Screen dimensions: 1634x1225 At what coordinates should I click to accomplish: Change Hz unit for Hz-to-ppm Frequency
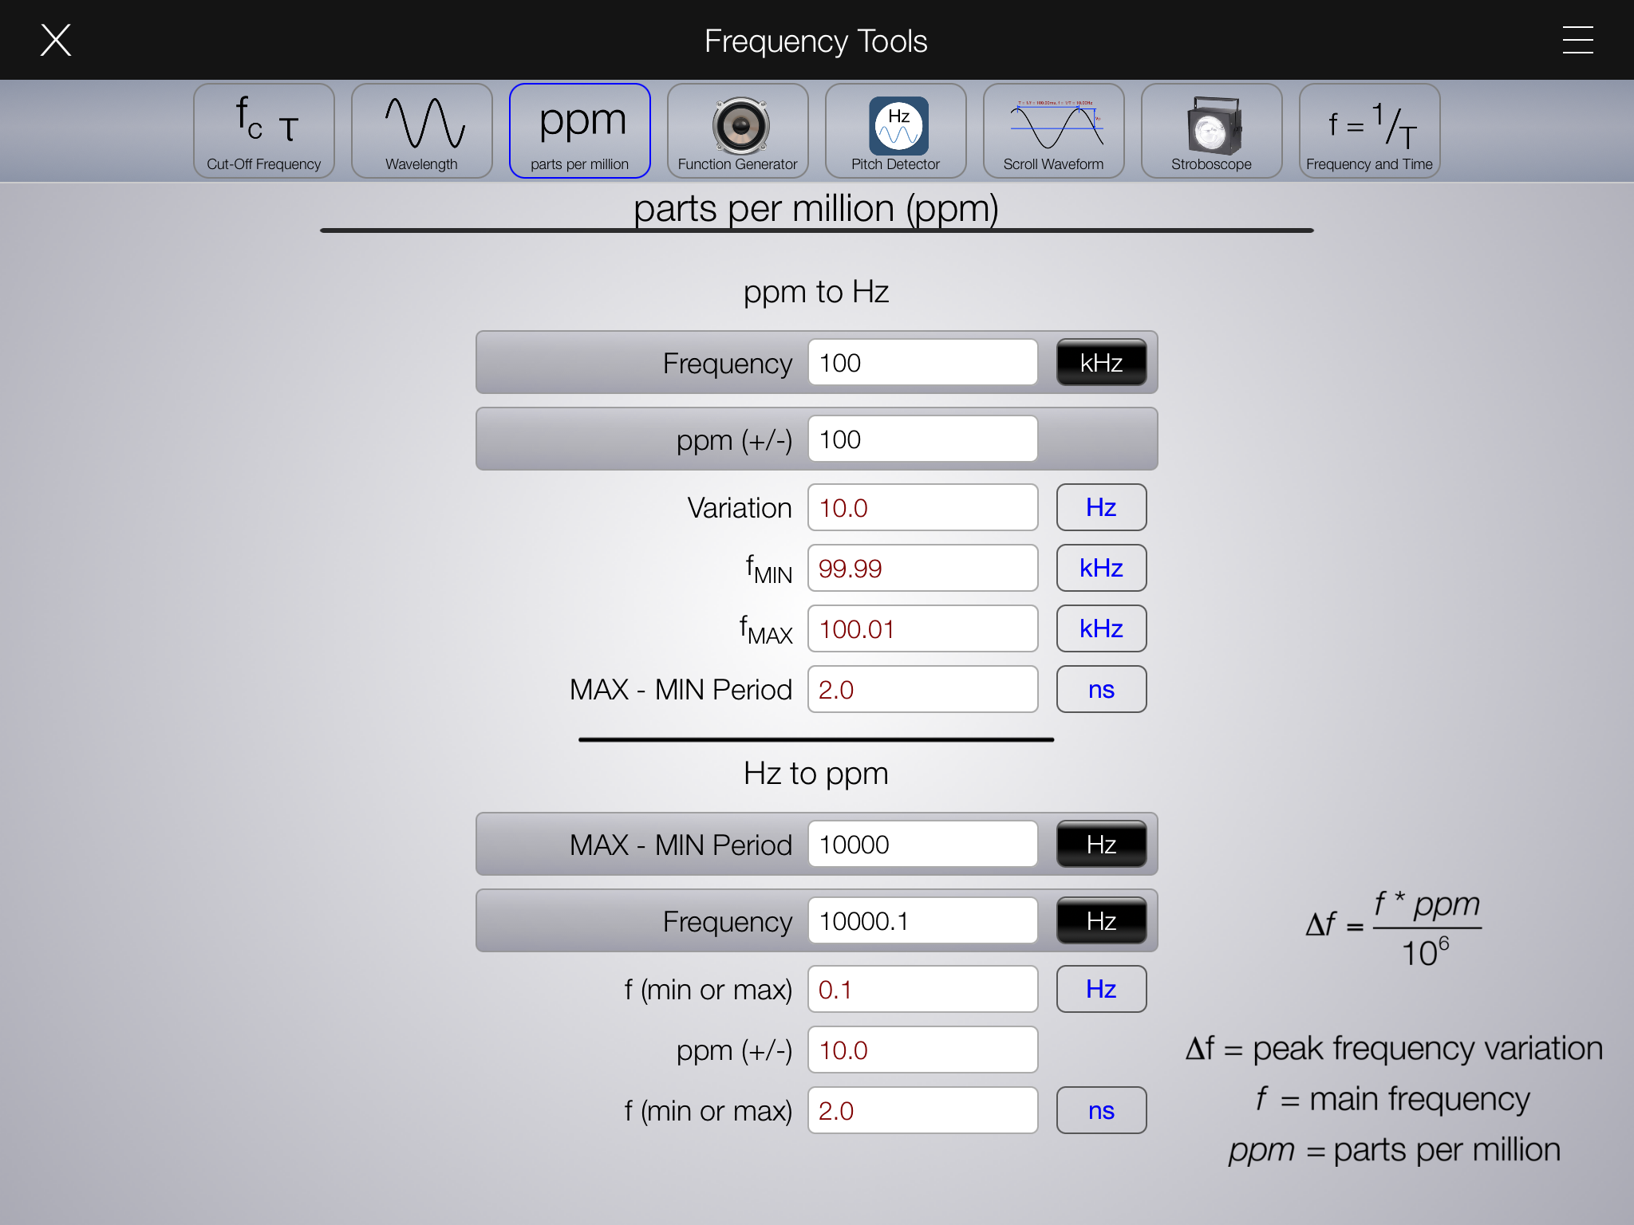1101,921
